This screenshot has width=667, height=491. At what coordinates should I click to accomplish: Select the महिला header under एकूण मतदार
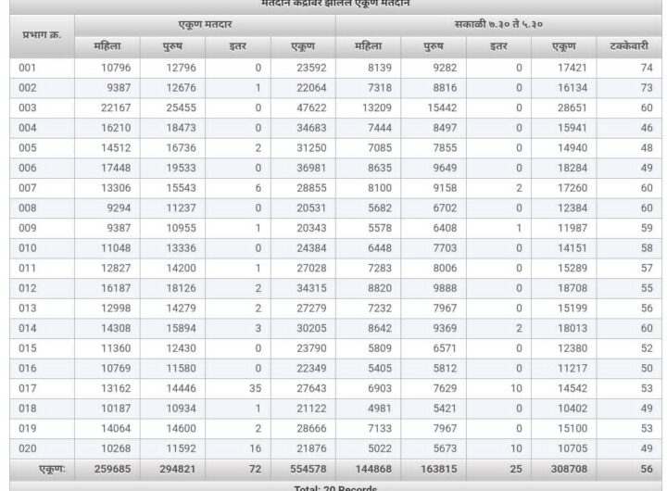pyautogui.click(x=107, y=45)
